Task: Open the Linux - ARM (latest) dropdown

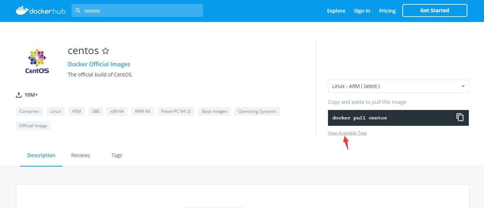Action: (398, 86)
